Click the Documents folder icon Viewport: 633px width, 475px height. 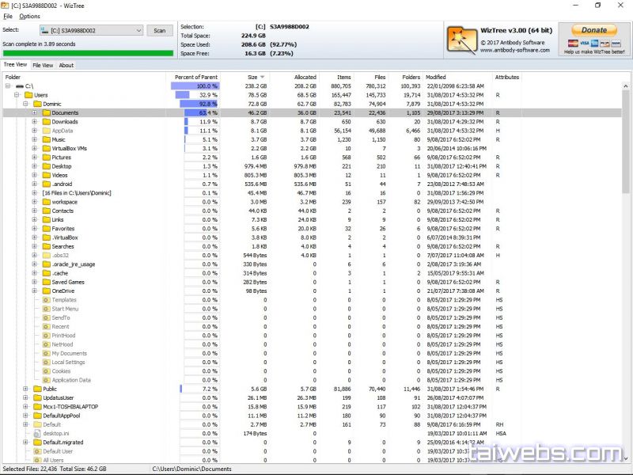(x=46, y=113)
